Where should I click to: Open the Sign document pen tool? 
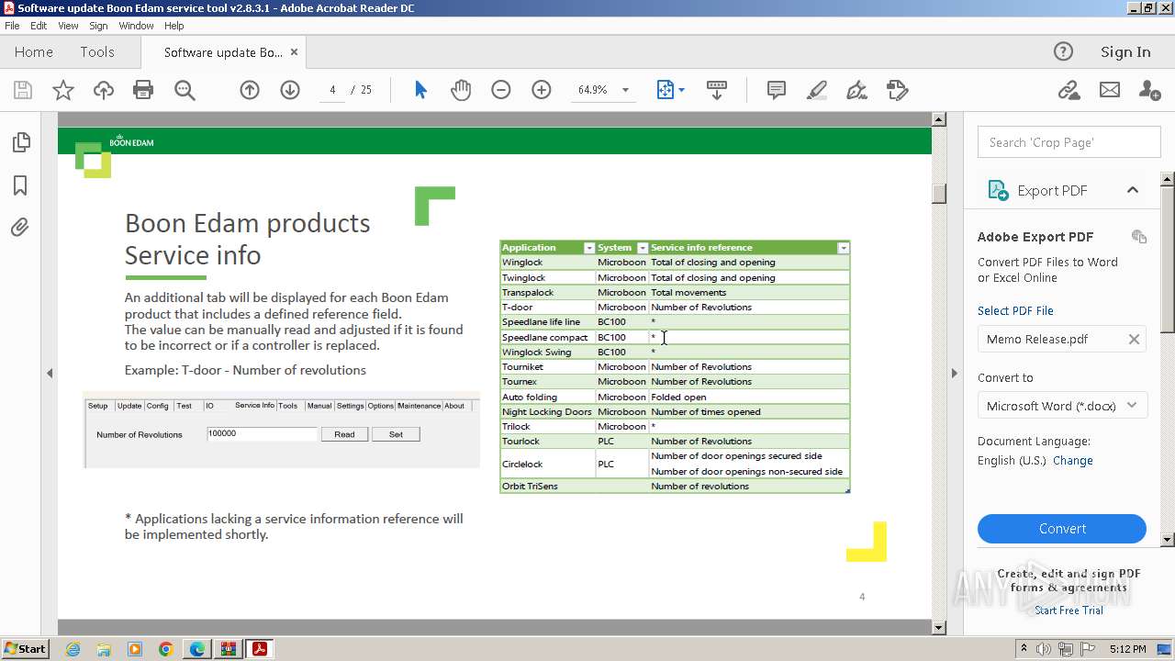pos(856,90)
